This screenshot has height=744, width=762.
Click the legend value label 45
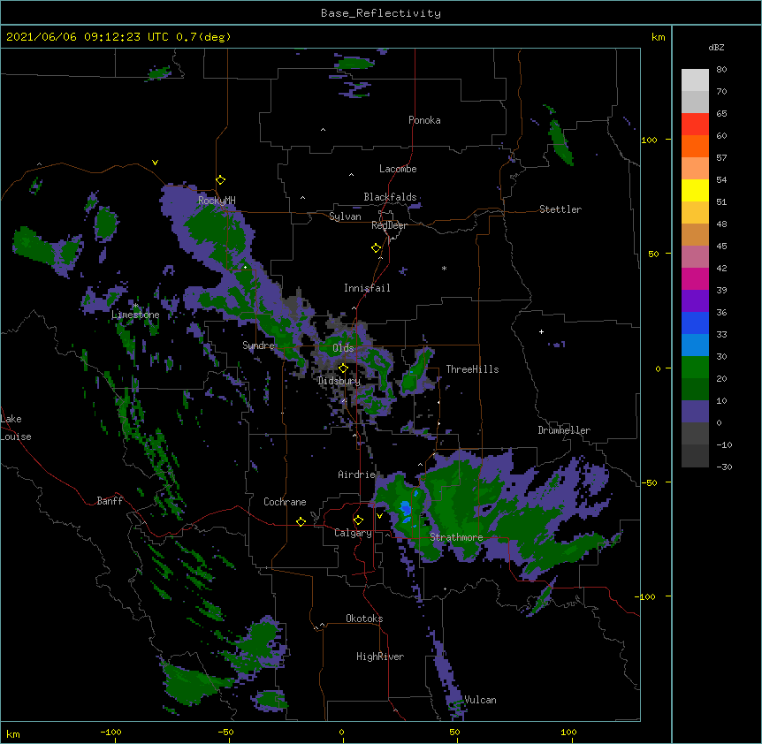coord(721,246)
